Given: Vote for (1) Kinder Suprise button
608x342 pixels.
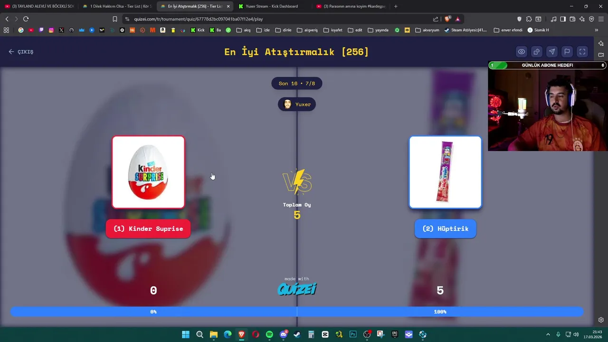Looking at the screenshot, I should pos(148,228).
